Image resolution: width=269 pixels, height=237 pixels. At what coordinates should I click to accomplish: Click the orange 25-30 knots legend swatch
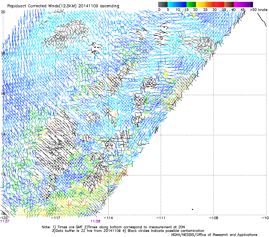click(210, 4)
